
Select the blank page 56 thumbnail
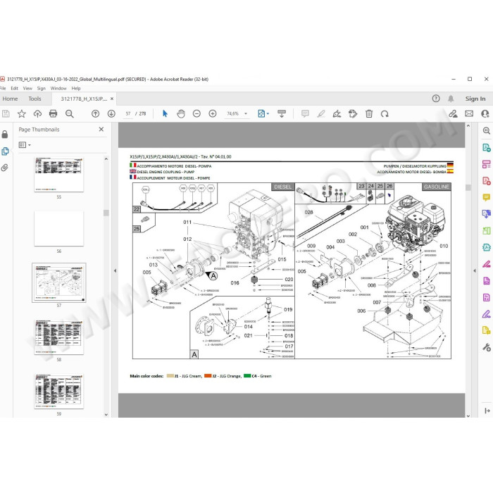pos(58,229)
